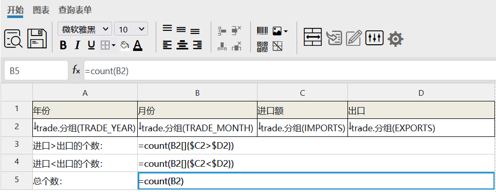
Task: Select the 总个数 cell
Action: coord(85,181)
